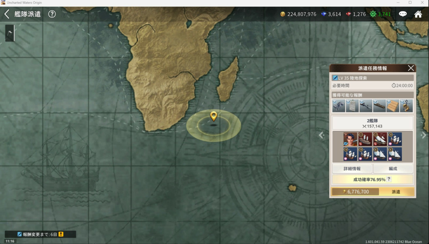Click the crossed swords combat power icon

tap(364, 126)
